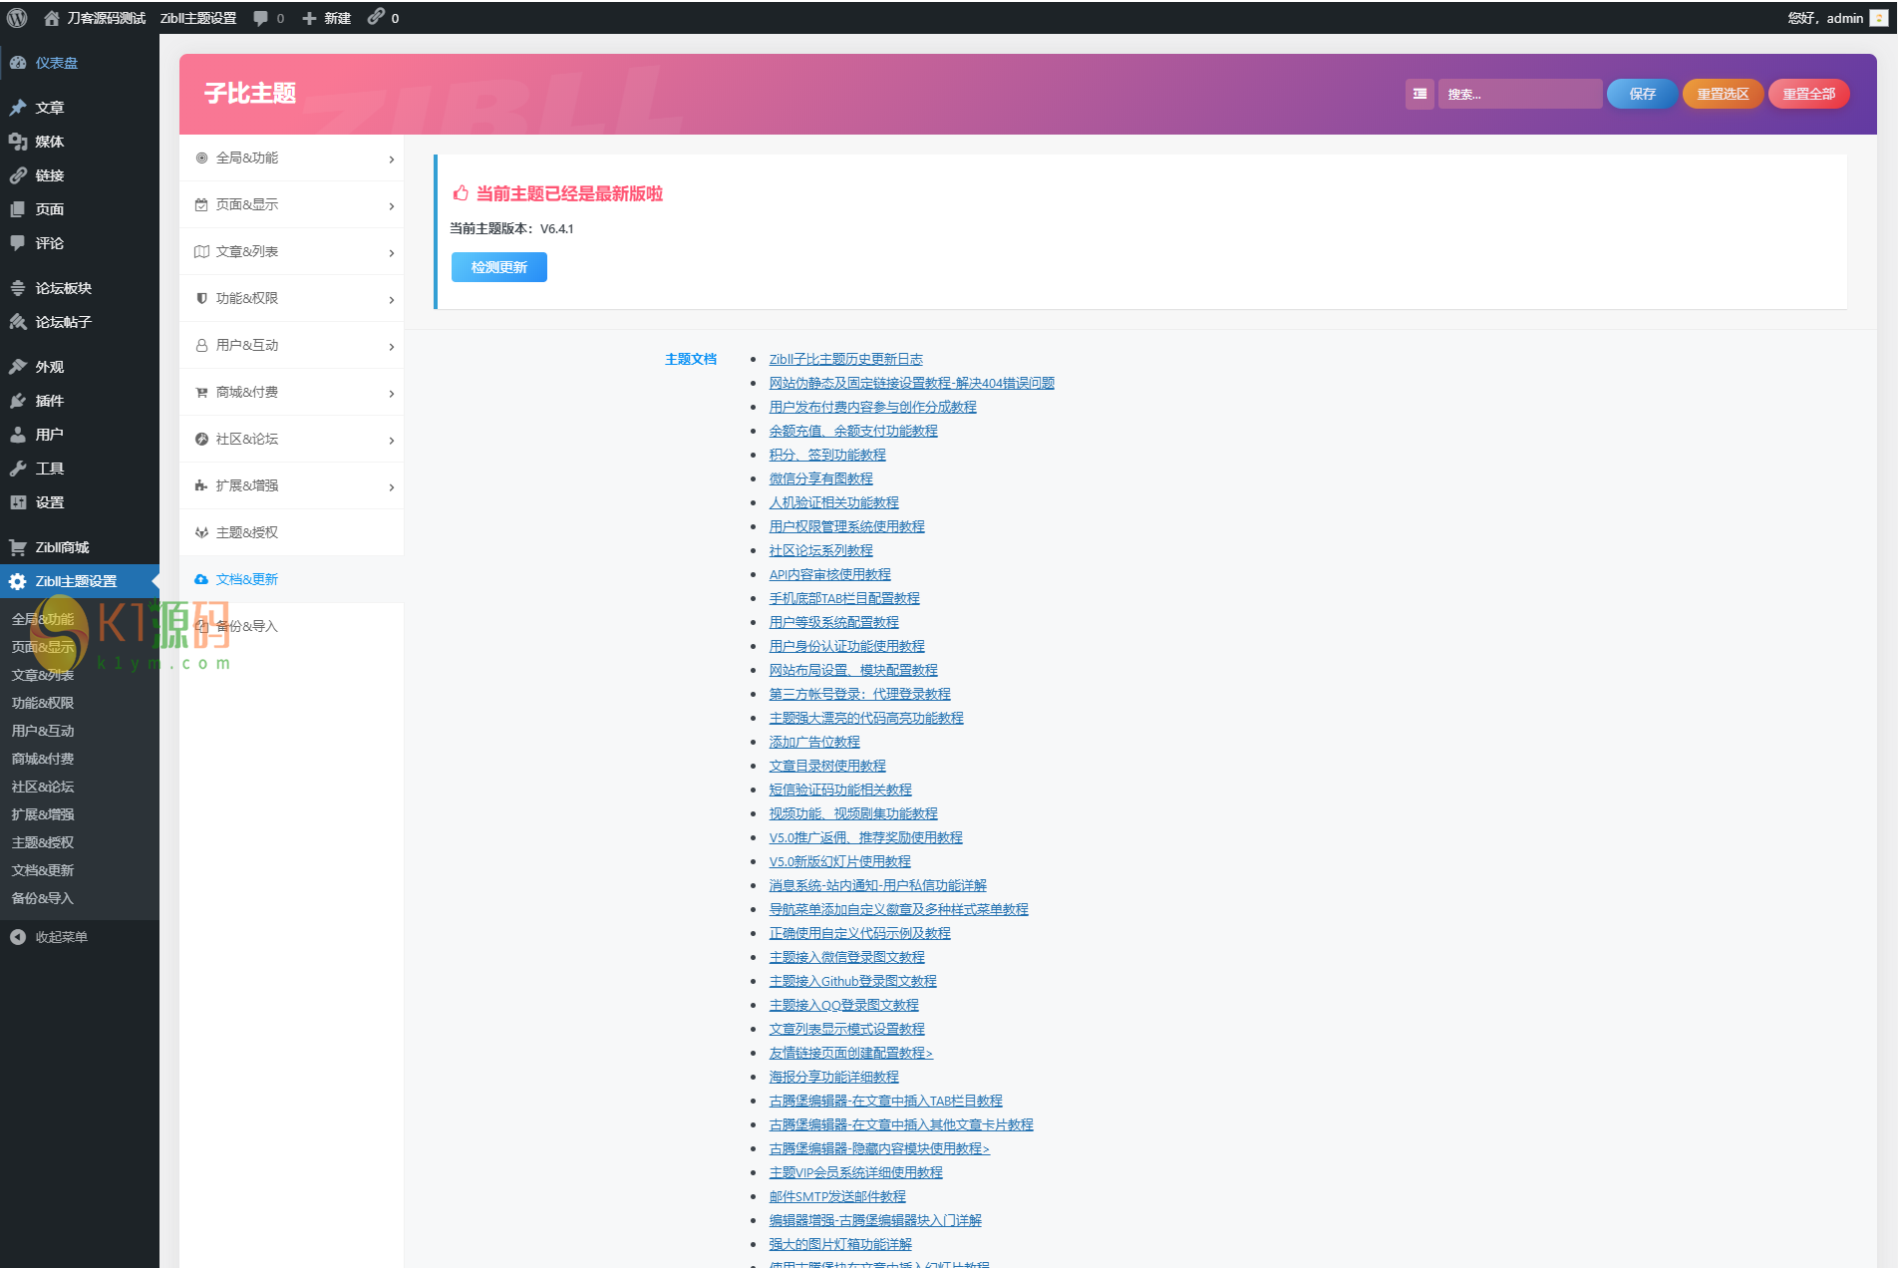Expand 全局&功能 section chevron
1898x1268 pixels.
pyautogui.click(x=392, y=159)
